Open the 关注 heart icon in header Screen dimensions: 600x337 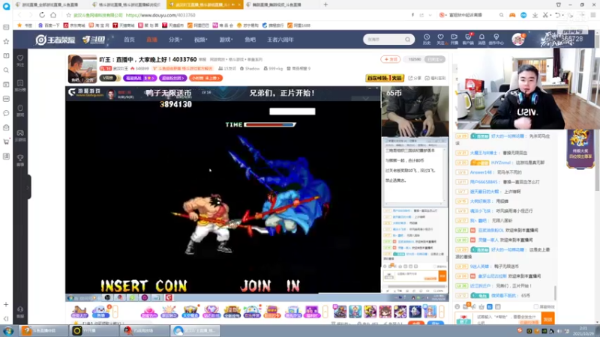tap(440, 39)
